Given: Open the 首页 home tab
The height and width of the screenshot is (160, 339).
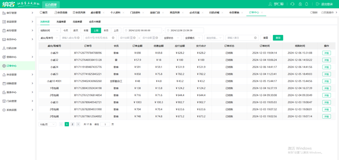Looking at the screenshot, I should (x=44, y=13).
